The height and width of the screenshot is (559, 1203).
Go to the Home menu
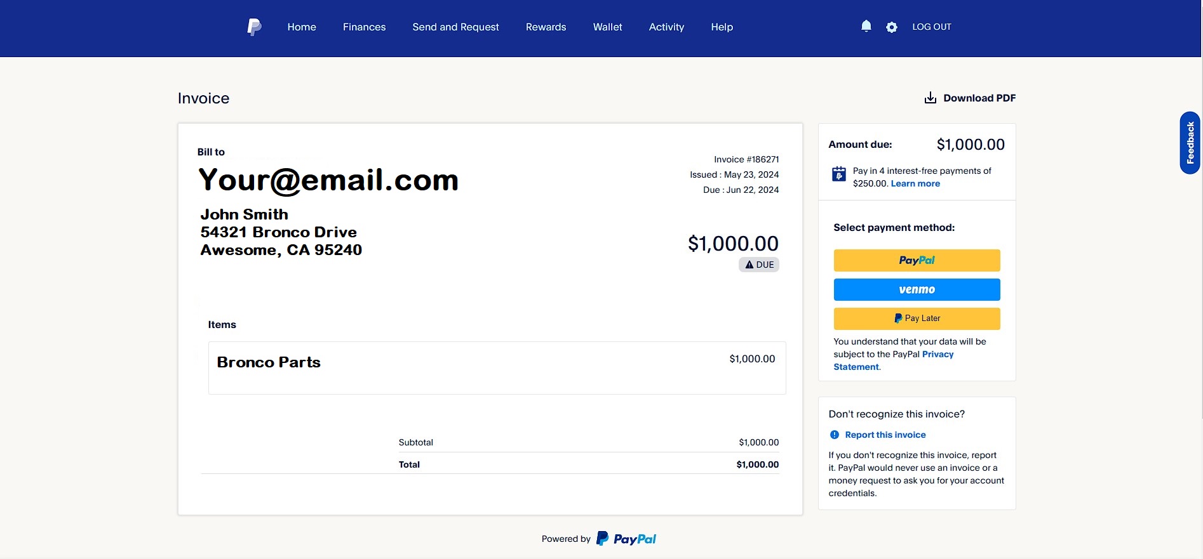coord(302,27)
